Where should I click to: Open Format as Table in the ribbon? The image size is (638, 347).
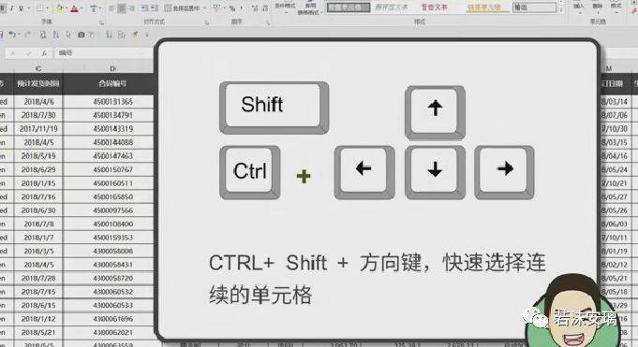tap(310, 8)
